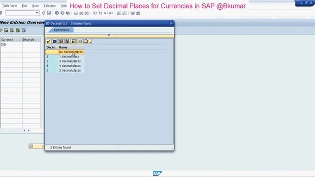Viewport: 315px width, 177px height.
Task: Click the Help icon in main toolbar
Action: coord(132,13)
